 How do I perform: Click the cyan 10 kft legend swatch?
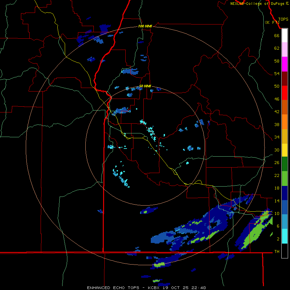285,236
